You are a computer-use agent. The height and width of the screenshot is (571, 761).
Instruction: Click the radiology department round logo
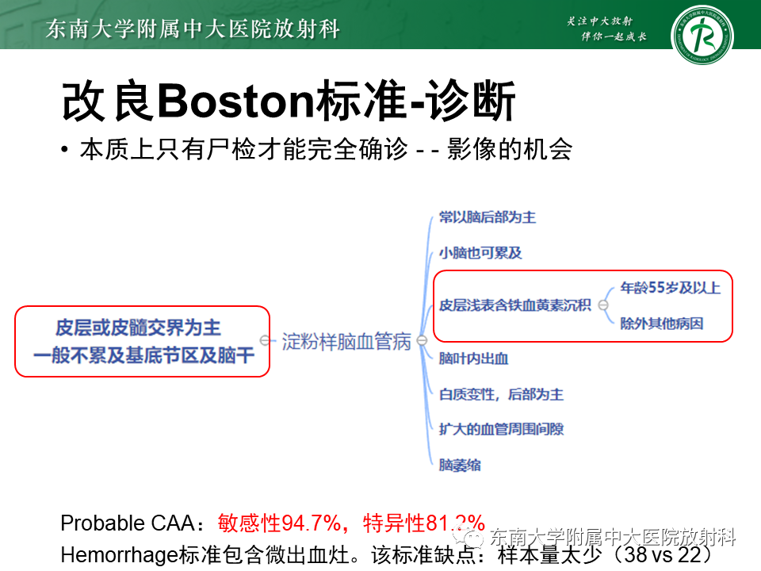click(702, 35)
